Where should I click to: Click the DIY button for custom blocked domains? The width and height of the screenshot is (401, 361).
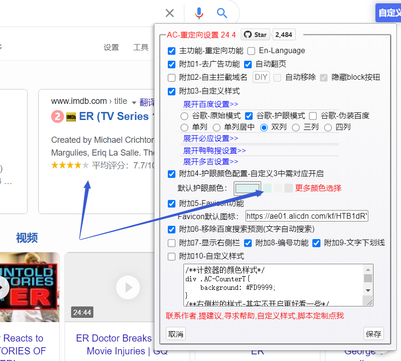pyautogui.click(x=261, y=77)
